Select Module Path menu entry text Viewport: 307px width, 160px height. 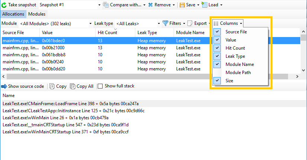click(238, 73)
